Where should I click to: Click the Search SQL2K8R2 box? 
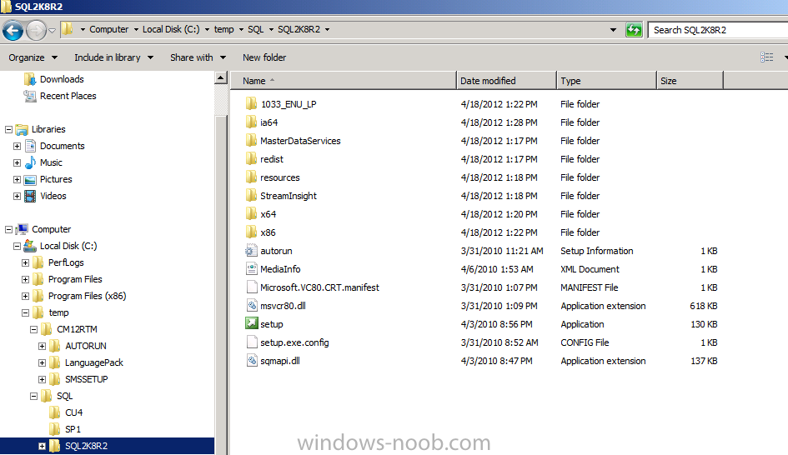point(719,30)
